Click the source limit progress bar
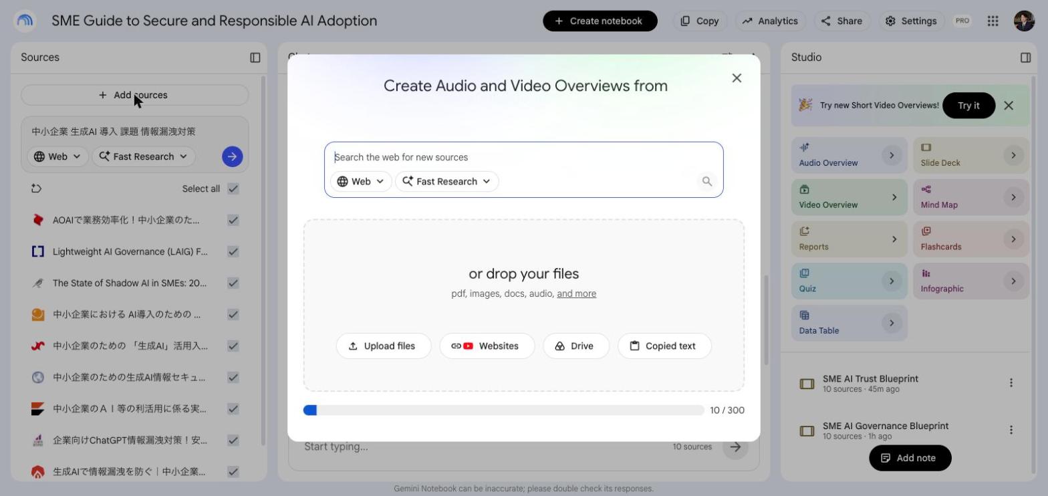The width and height of the screenshot is (1048, 496). point(504,410)
